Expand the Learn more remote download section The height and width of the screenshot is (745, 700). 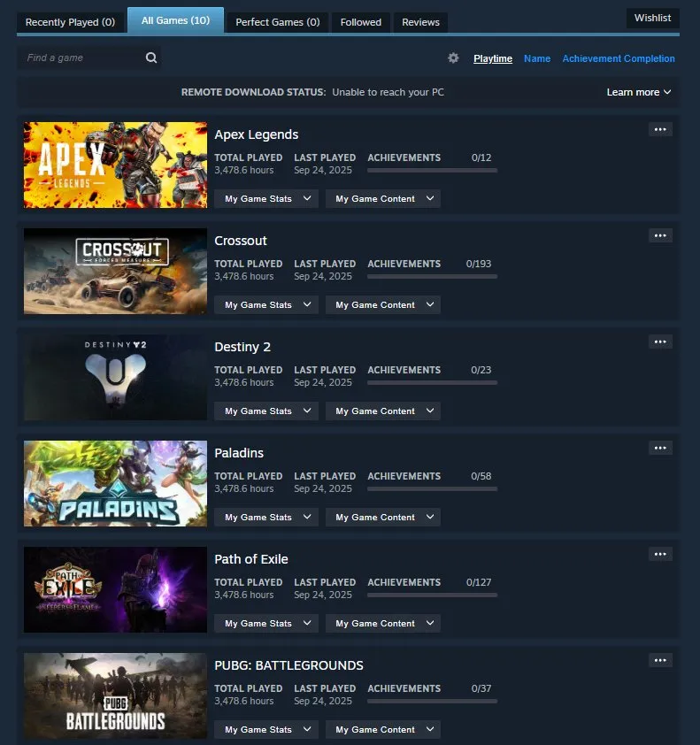click(x=639, y=92)
